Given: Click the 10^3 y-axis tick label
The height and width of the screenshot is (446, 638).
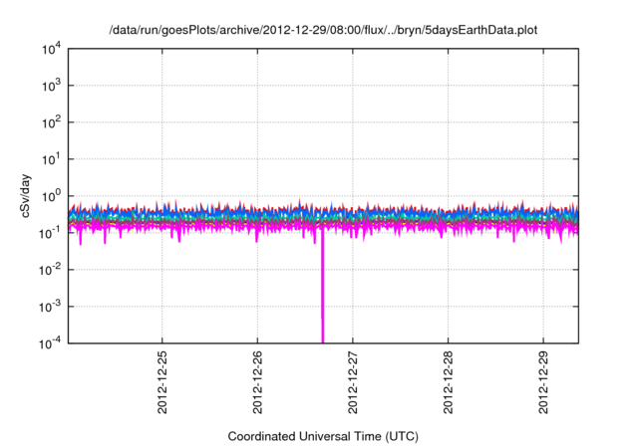Looking at the screenshot, I should click(52, 86).
